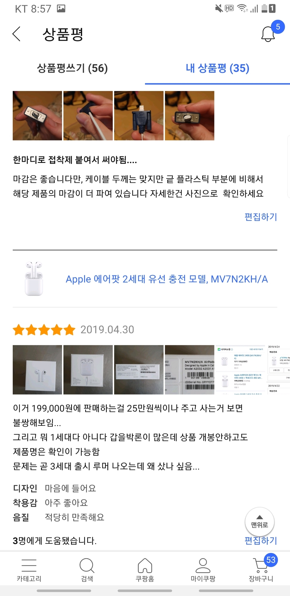Screen dimensions: 290x596
Task: View adapter photo with white cable
Action: click(88, 116)
